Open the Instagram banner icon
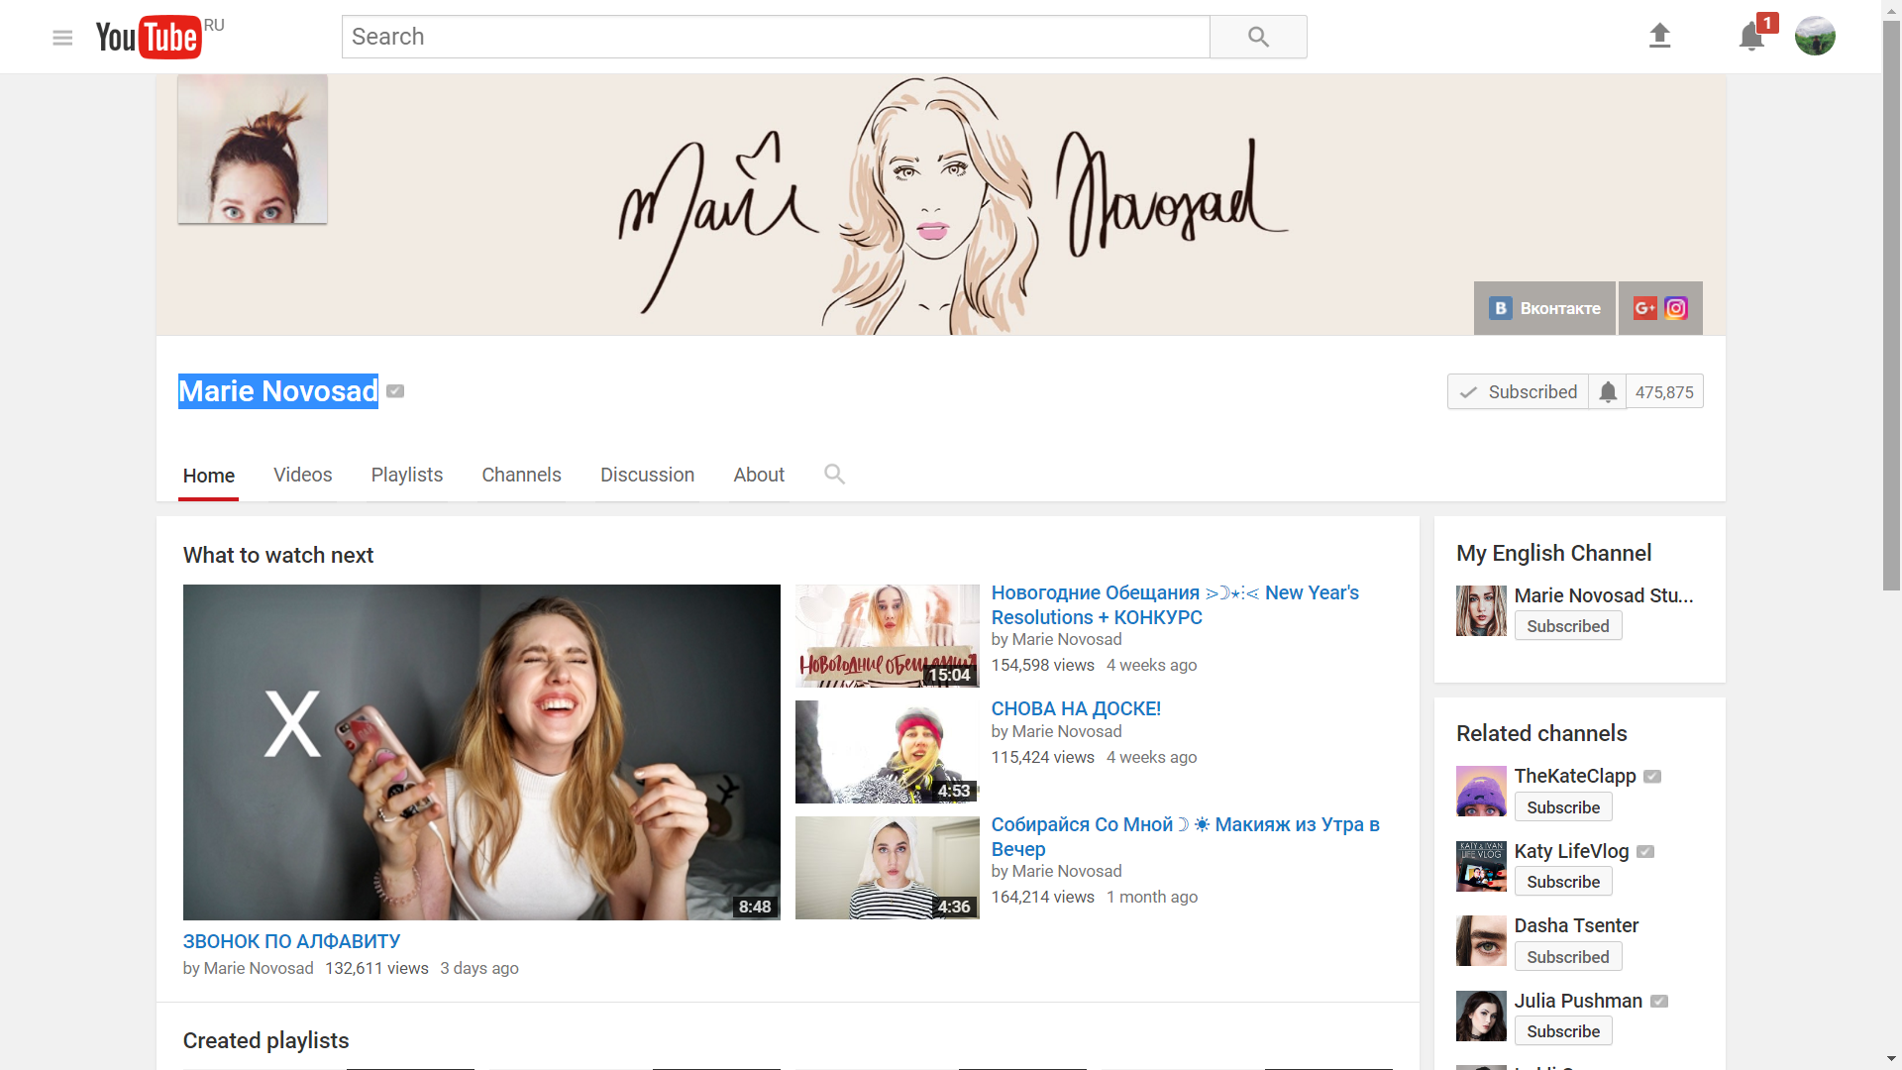The height and width of the screenshot is (1070, 1902). tap(1676, 308)
